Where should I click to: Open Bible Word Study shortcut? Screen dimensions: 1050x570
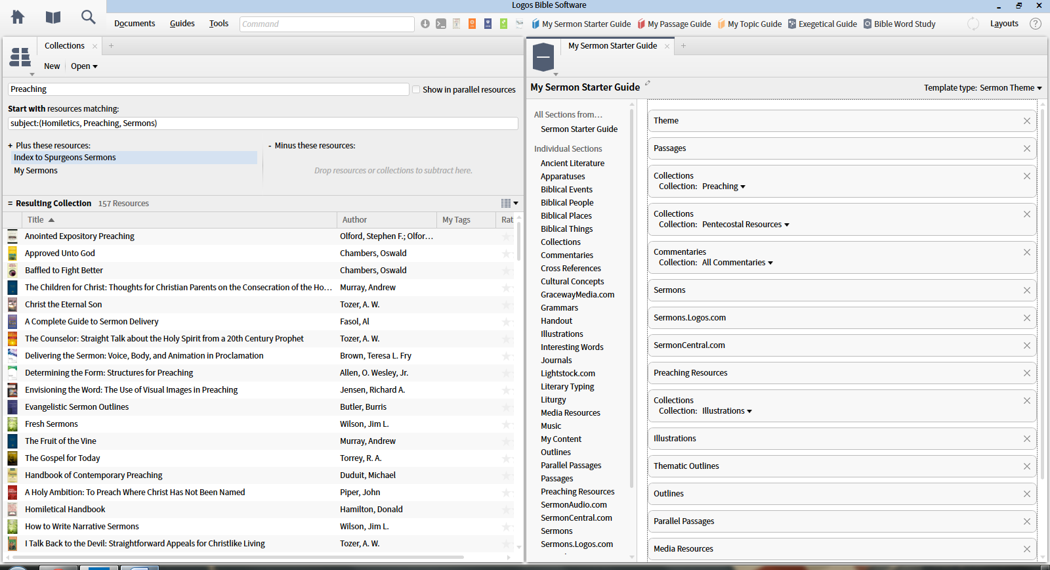[x=899, y=24]
